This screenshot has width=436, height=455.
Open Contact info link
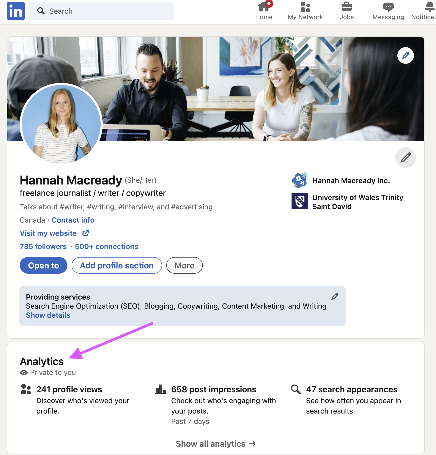(73, 220)
